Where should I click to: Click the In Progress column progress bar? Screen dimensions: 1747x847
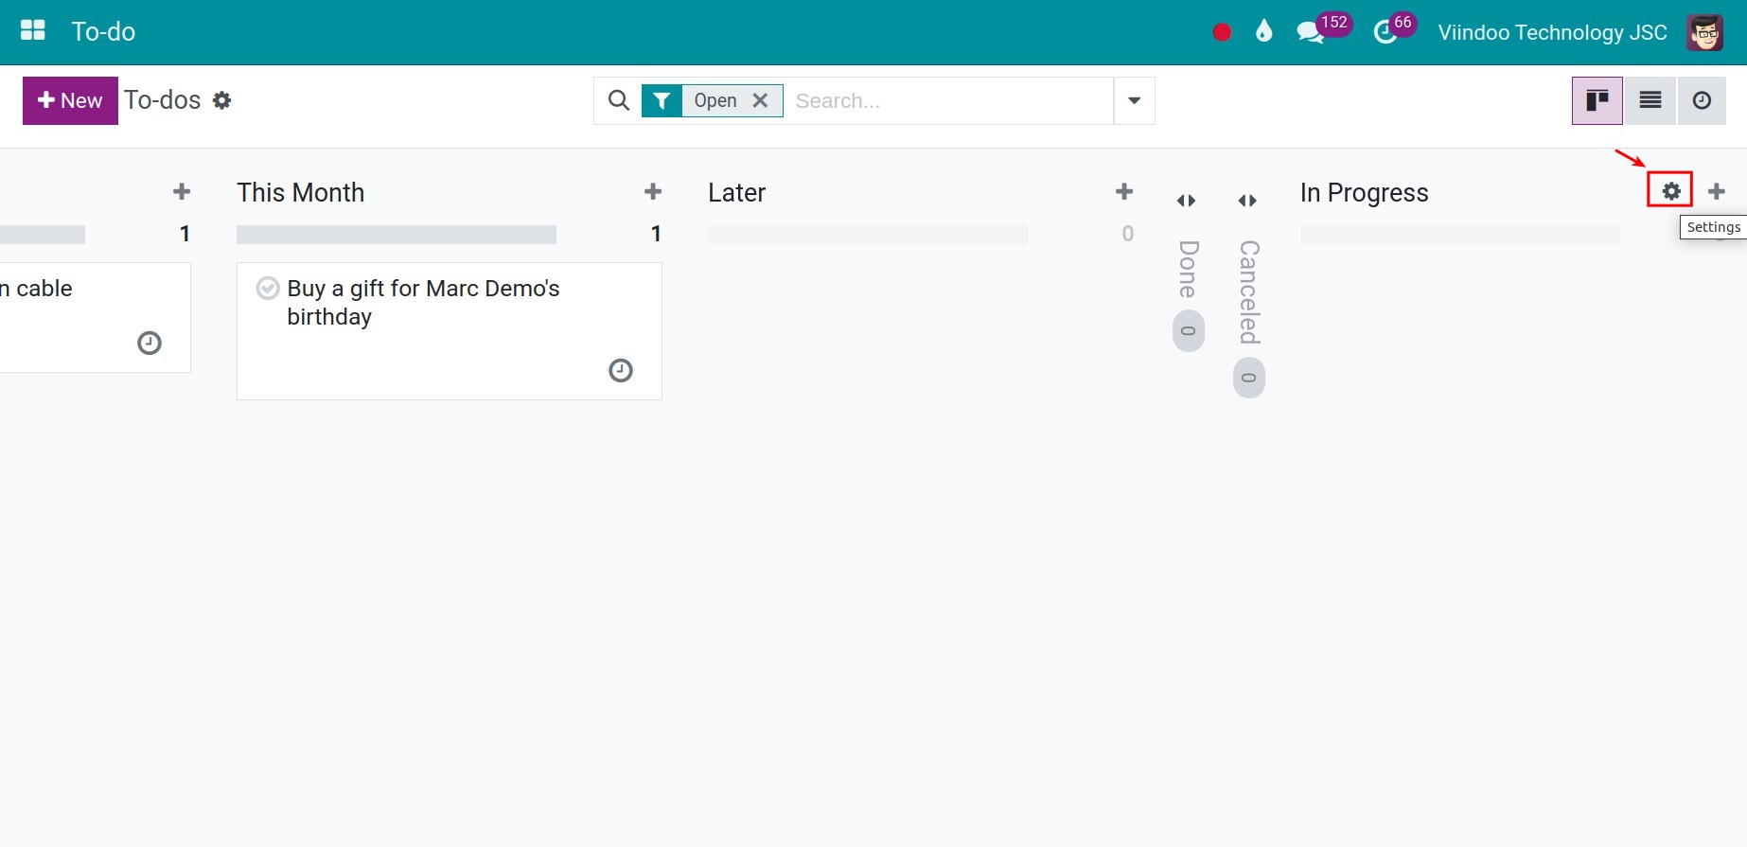(x=1459, y=235)
